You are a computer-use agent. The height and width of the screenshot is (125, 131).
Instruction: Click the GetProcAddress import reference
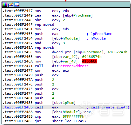(x=73, y=66)
